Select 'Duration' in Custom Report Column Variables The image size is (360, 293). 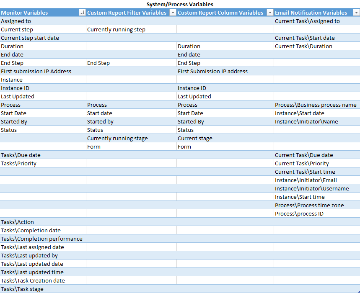coord(225,46)
